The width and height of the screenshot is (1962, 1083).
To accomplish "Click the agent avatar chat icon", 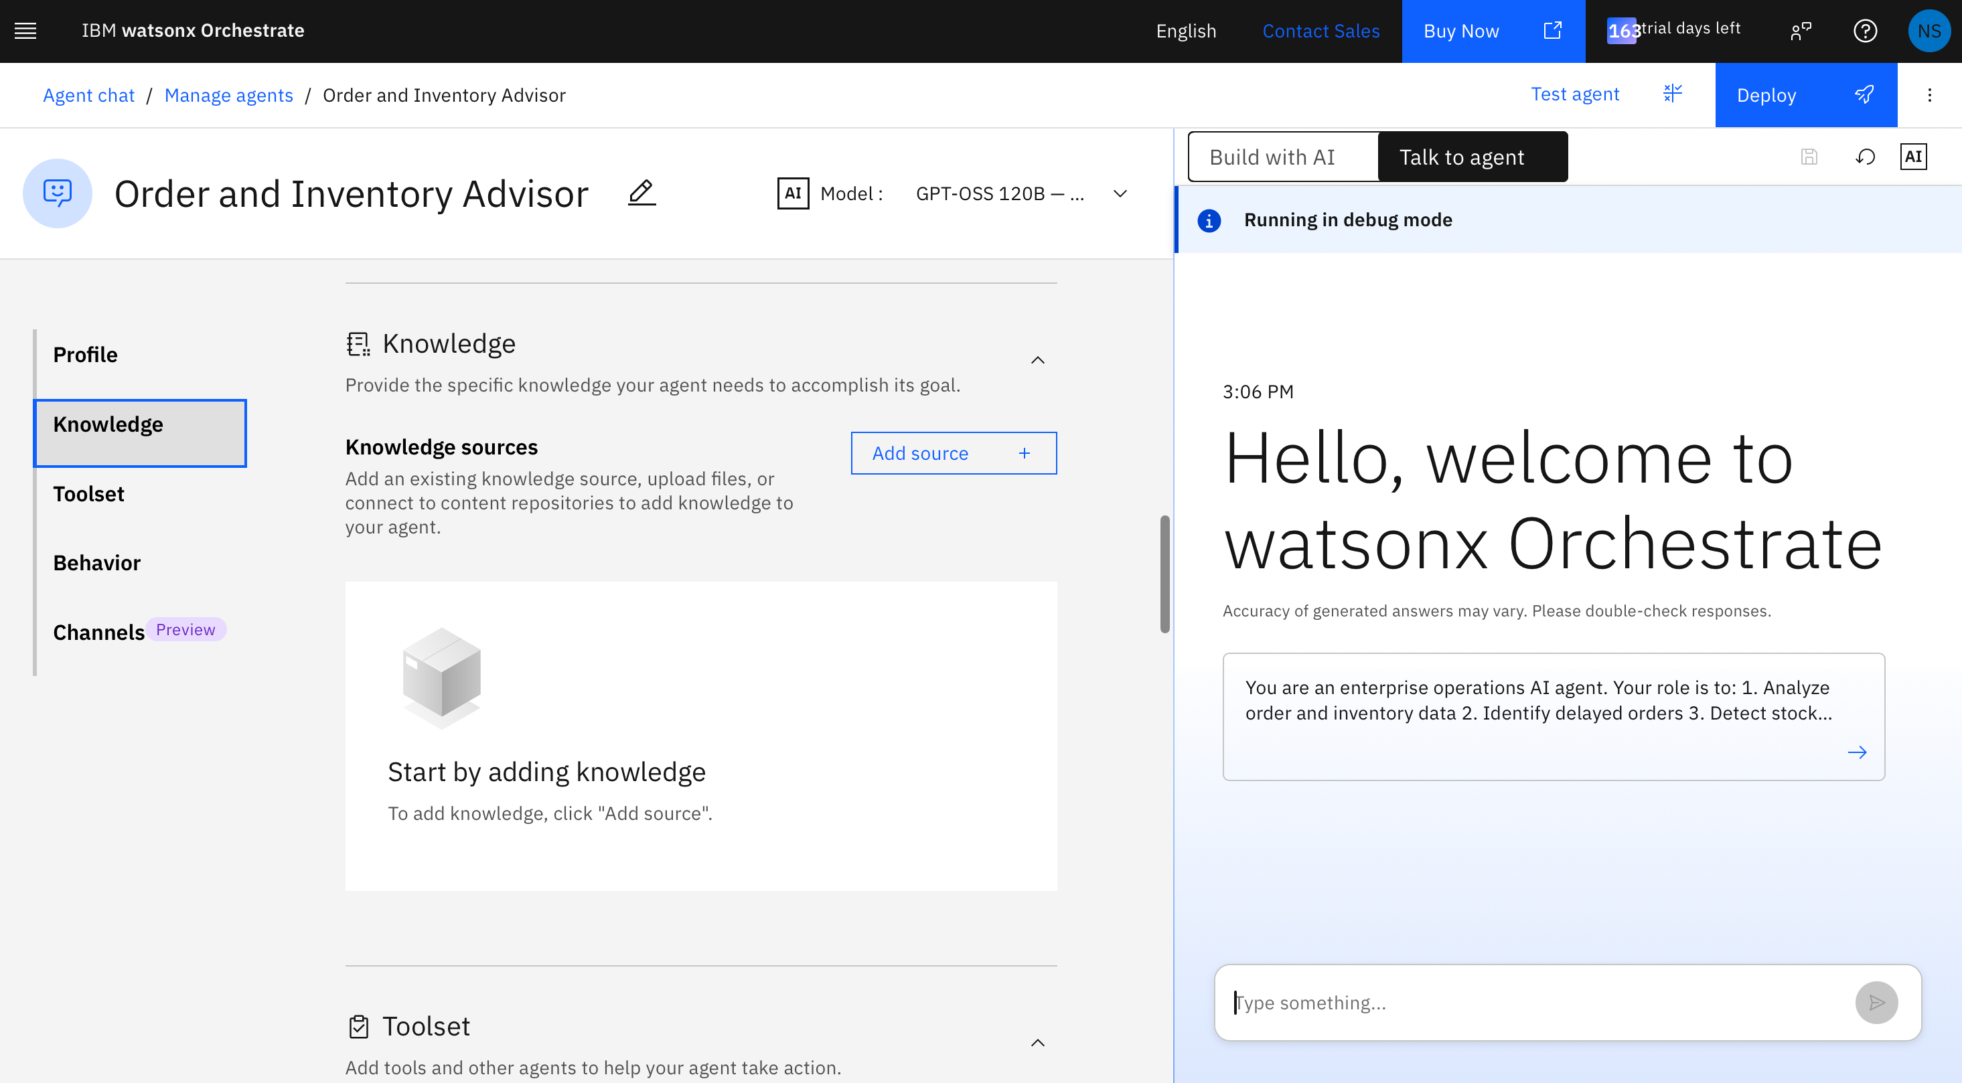I will tap(58, 193).
